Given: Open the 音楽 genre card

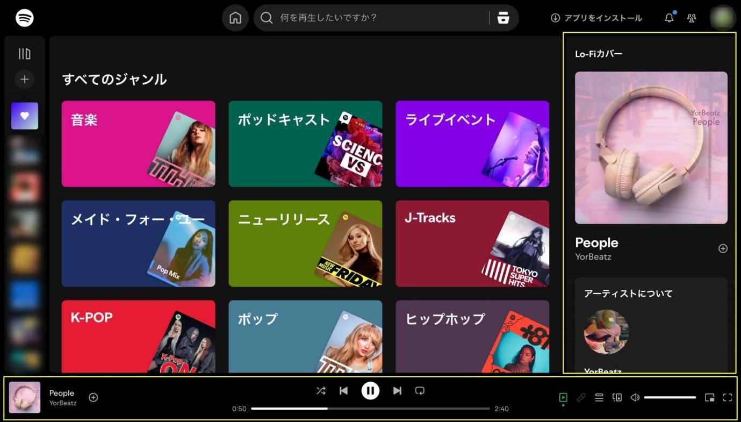Looking at the screenshot, I should click(139, 144).
